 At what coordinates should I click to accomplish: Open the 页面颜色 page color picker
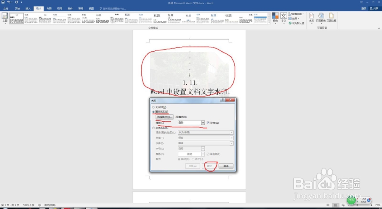(321, 18)
